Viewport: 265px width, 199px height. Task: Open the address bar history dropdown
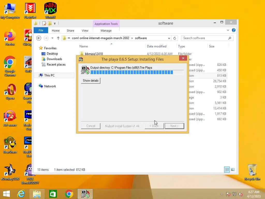[x=169, y=38]
